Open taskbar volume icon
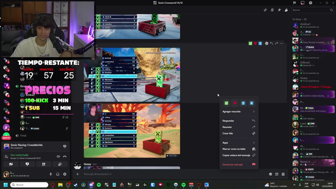Image resolution: width=336 pixels, height=189 pixels. click(317, 185)
